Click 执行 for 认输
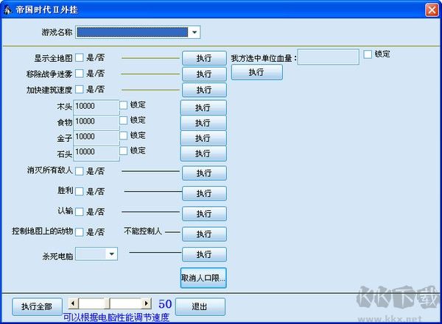The image size is (442, 324). click(x=204, y=214)
